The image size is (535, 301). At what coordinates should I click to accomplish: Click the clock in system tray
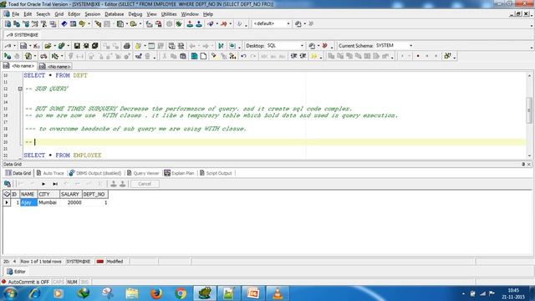[513, 293]
